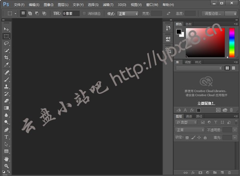Switch to the 色板 tab

pos(188,24)
